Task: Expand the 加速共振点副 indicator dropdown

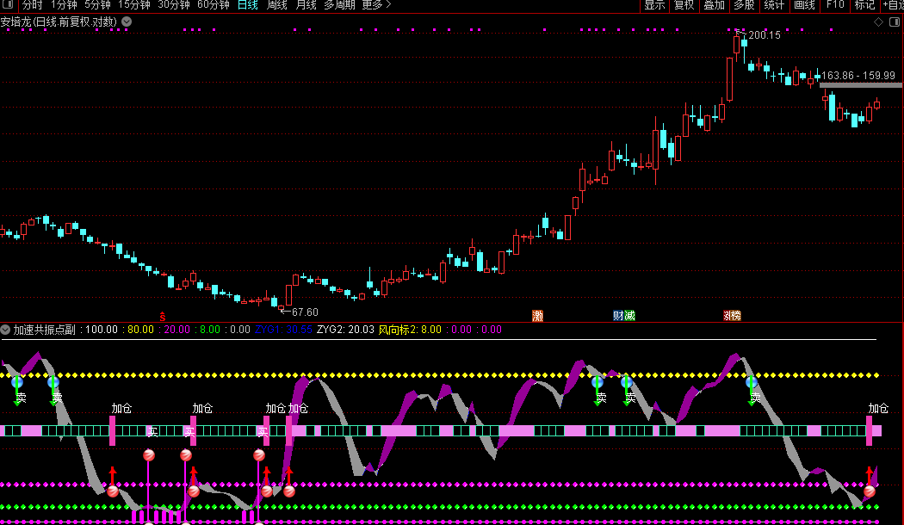Action: point(6,330)
